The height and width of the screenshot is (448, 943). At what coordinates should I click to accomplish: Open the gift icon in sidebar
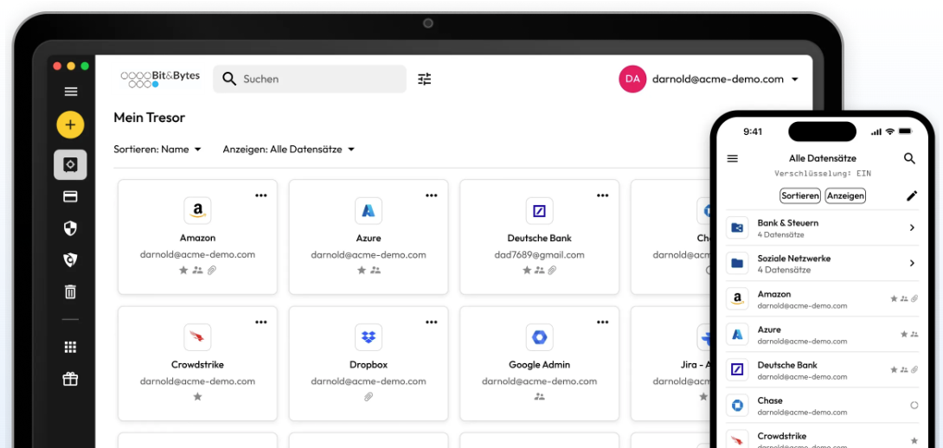pyautogui.click(x=70, y=379)
